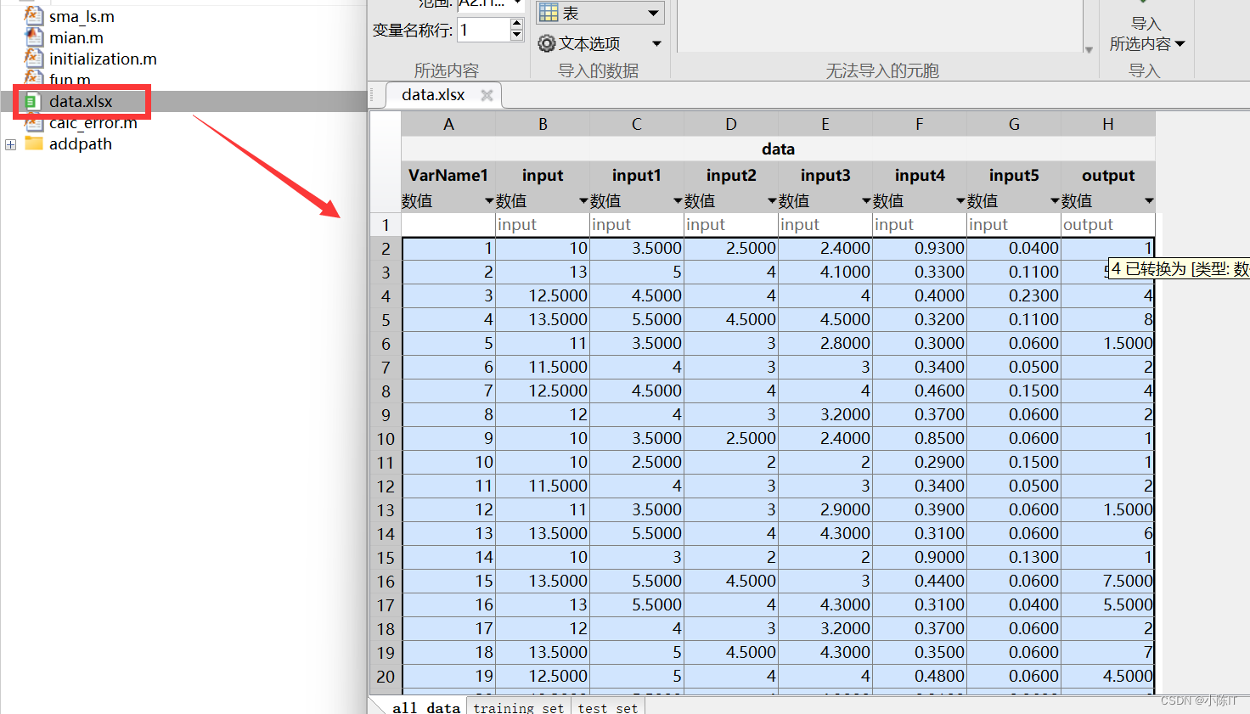The image size is (1250, 714).
Task: Click the sma_ls.m function file icon
Action: click(33, 15)
